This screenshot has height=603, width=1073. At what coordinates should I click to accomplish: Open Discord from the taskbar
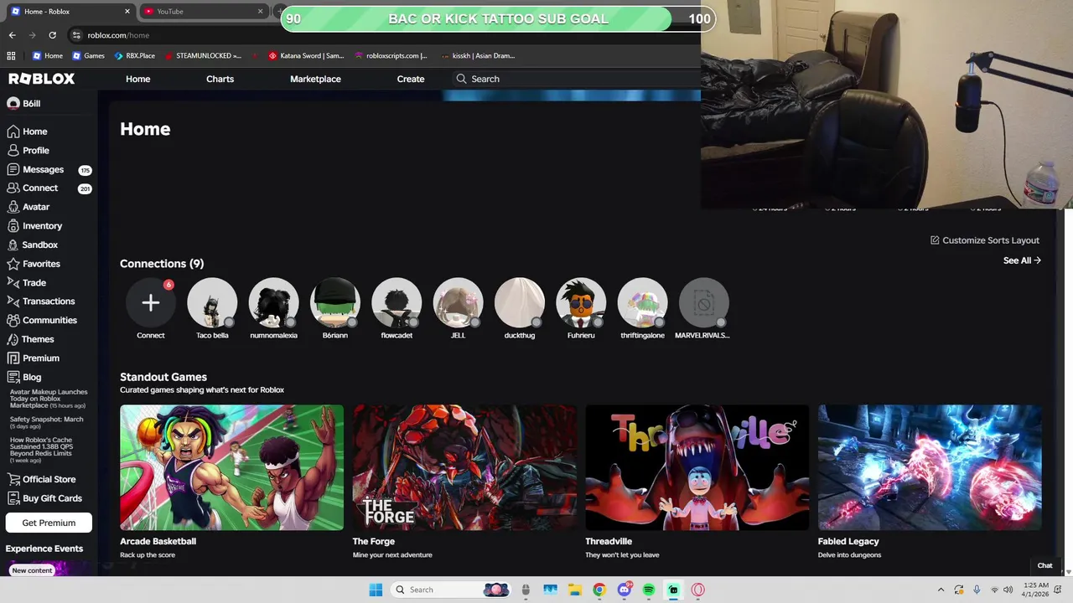(624, 590)
